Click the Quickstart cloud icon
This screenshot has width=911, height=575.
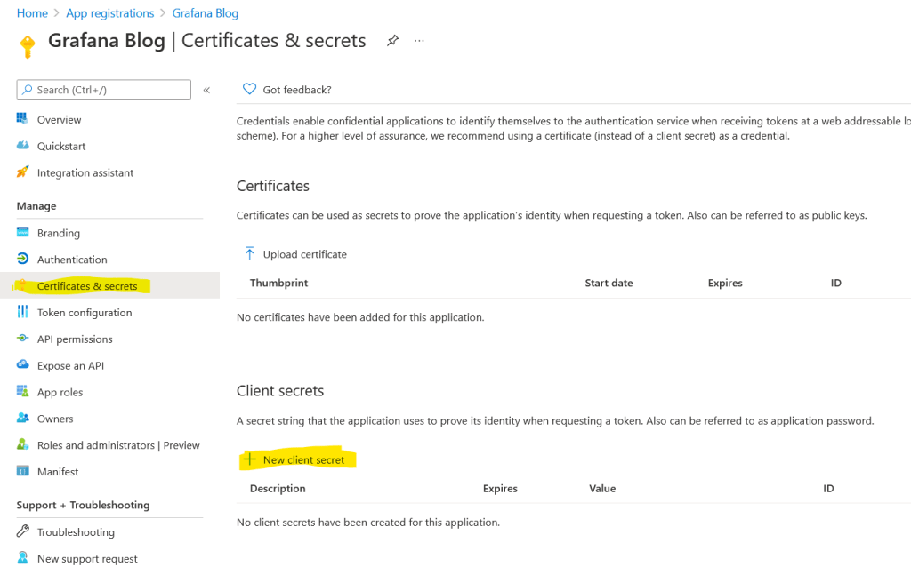tap(23, 146)
